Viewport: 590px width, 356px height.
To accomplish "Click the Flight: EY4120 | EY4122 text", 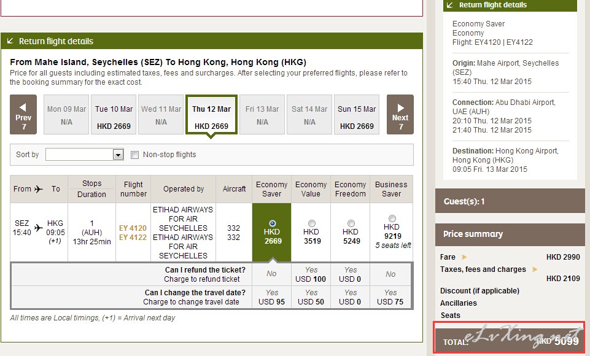I will (x=492, y=42).
